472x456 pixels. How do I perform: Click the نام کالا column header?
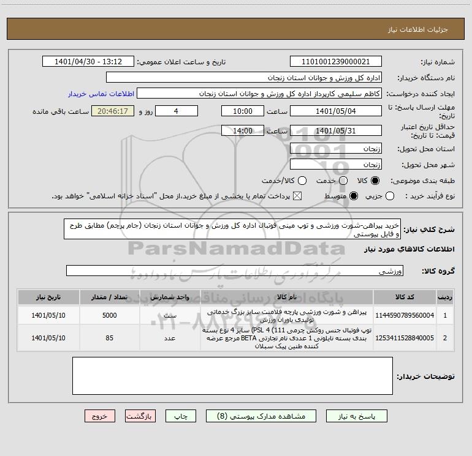pyautogui.click(x=287, y=297)
